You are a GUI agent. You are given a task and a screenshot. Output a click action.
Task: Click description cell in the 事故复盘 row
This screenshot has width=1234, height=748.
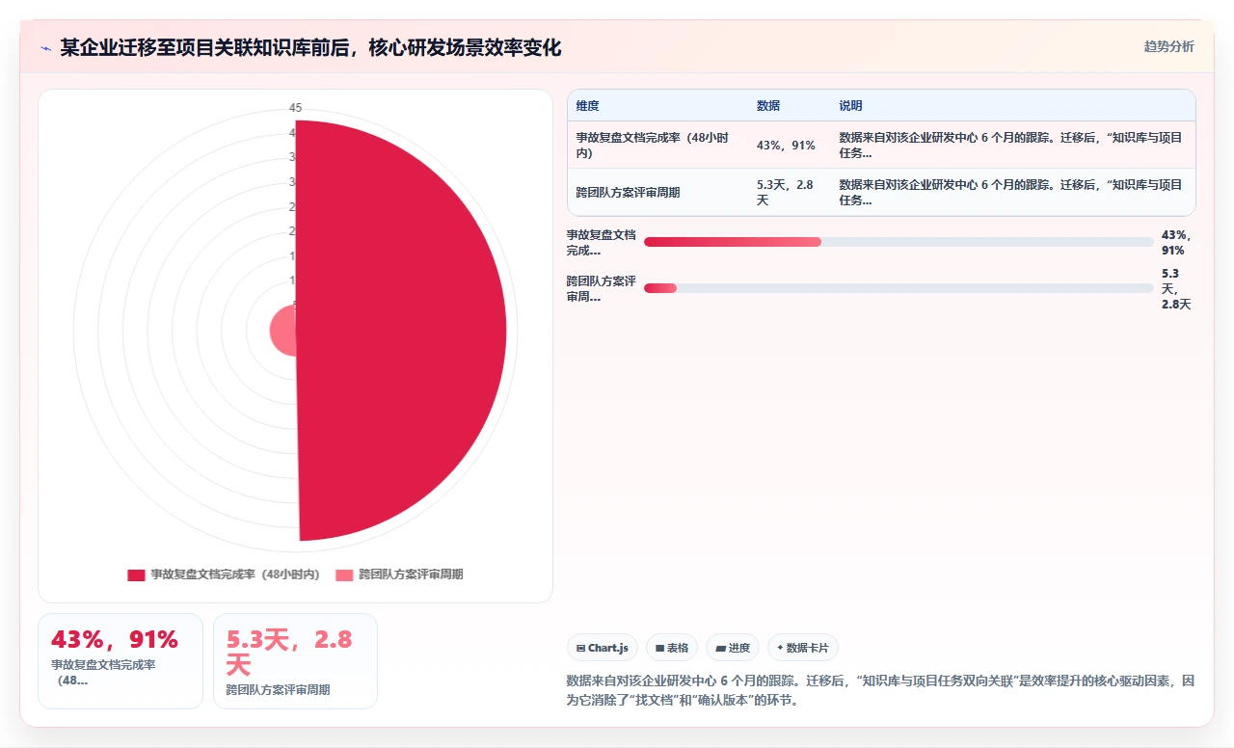click(x=1010, y=146)
